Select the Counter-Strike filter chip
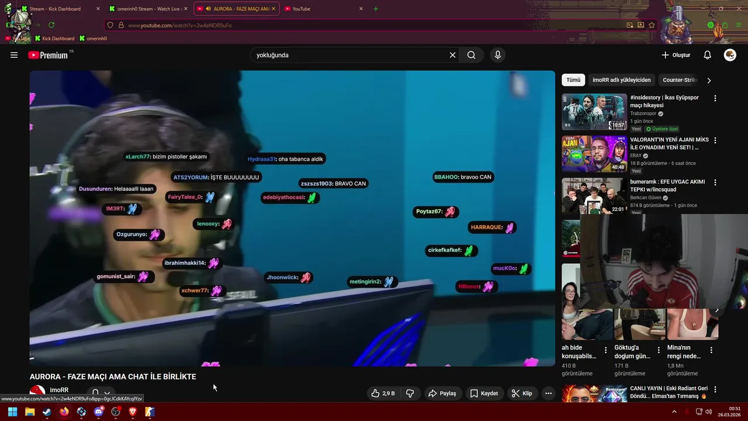Image resolution: width=748 pixels, height=421 pixels. pos(679,80)
